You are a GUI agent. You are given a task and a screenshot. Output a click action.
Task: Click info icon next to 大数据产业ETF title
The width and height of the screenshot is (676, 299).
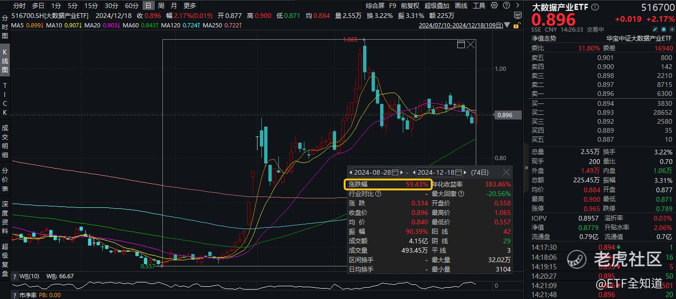coord(595,7)
